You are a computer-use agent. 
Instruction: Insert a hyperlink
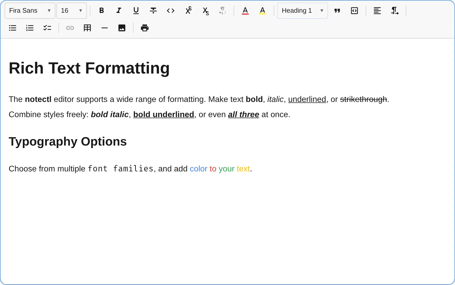coord(70,28)
